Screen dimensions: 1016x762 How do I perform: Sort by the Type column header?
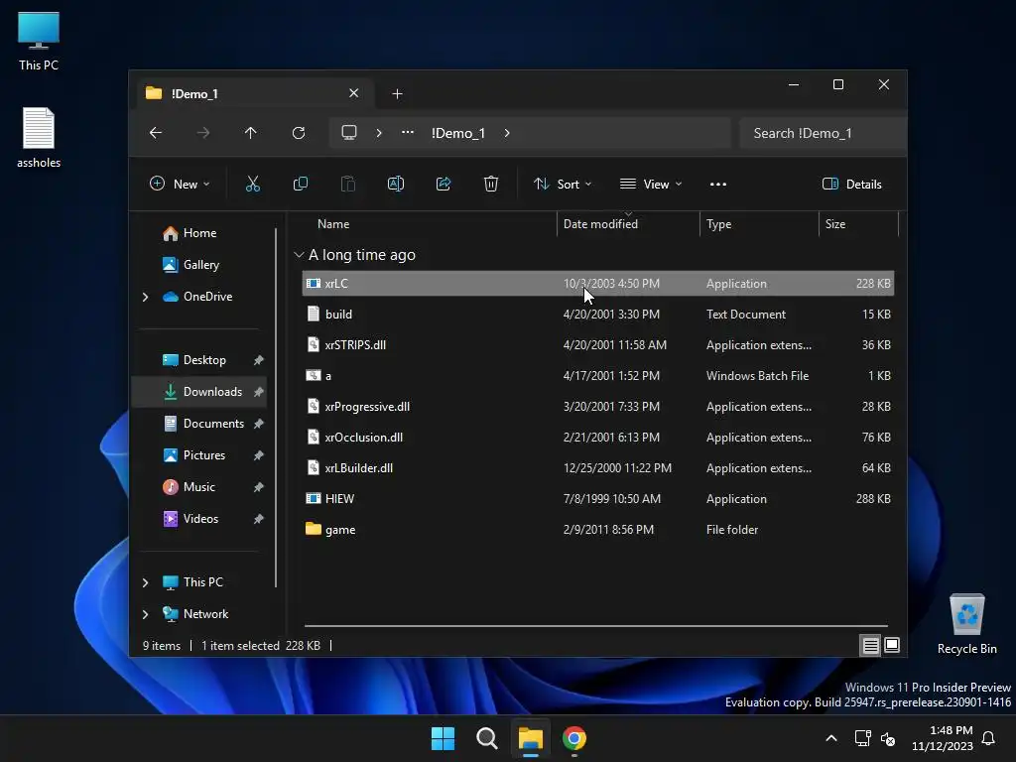[759, 224]
